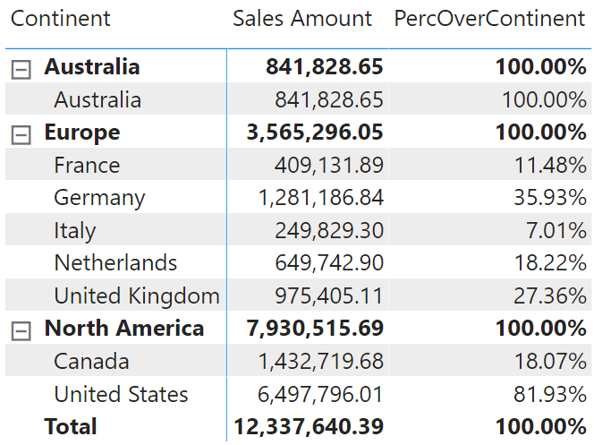The width and height of the screenshot is (602, 445).
Task: Select the Germany row
Action: point(298,197)
